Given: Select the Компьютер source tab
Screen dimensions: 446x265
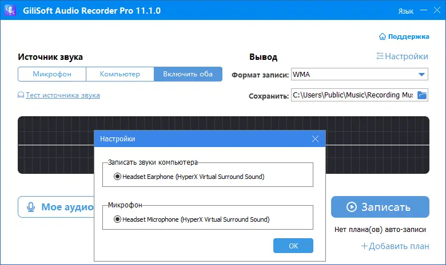Looking at the screenshot, I should click(120, 74).
